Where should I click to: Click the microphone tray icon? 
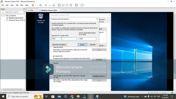point(148,97)
